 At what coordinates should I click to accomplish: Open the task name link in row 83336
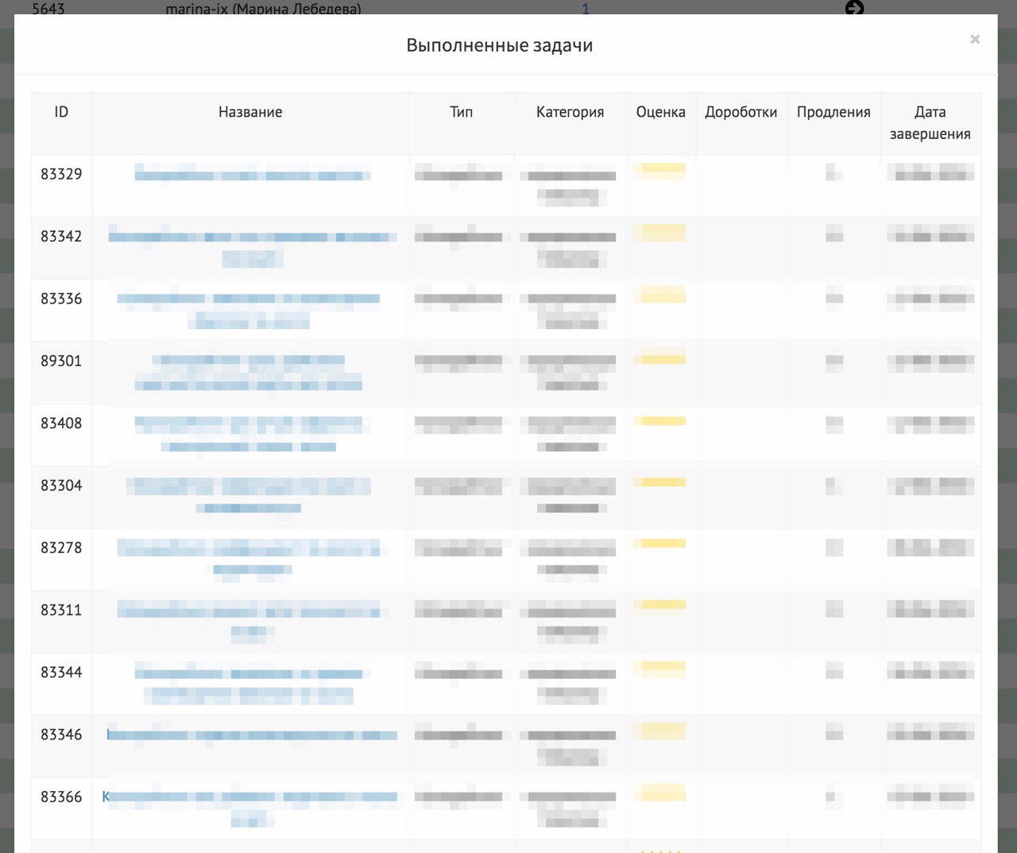(249, 309)
